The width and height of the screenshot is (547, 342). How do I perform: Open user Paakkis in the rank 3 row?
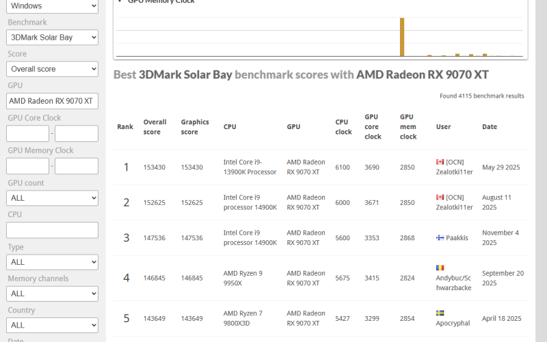pos(457,238)
